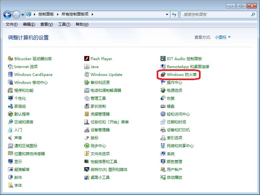Expand the arrow after 控制面板 breadcrumb
260x195 pixels.
pyautogui.click(x=58, y=14)
